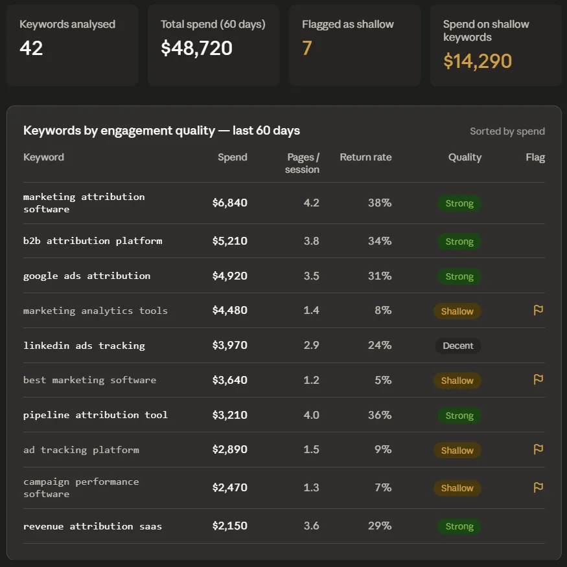
Task: Click the 9% return rate cell
Action: pos(383,449)
